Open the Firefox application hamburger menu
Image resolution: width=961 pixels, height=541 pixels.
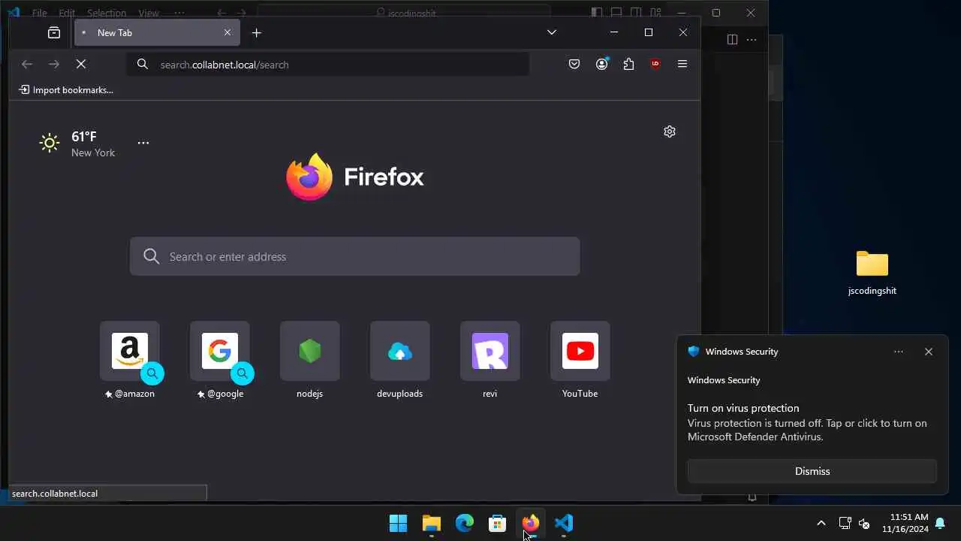[x=682, y=64]
